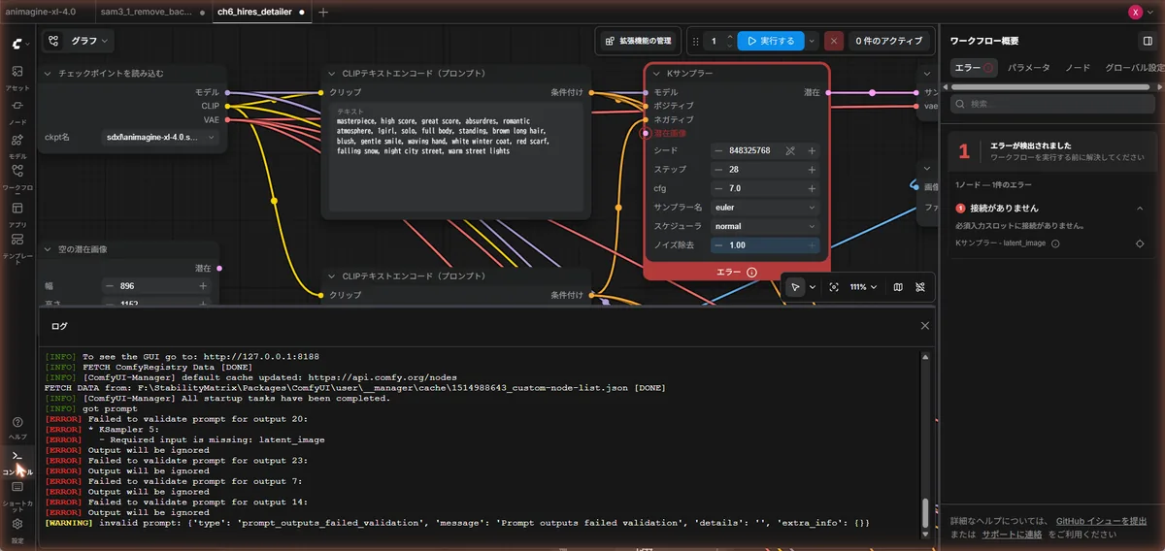Open the run options arrow beside 実行する
1165x551 pixels.
click(812, 41)
